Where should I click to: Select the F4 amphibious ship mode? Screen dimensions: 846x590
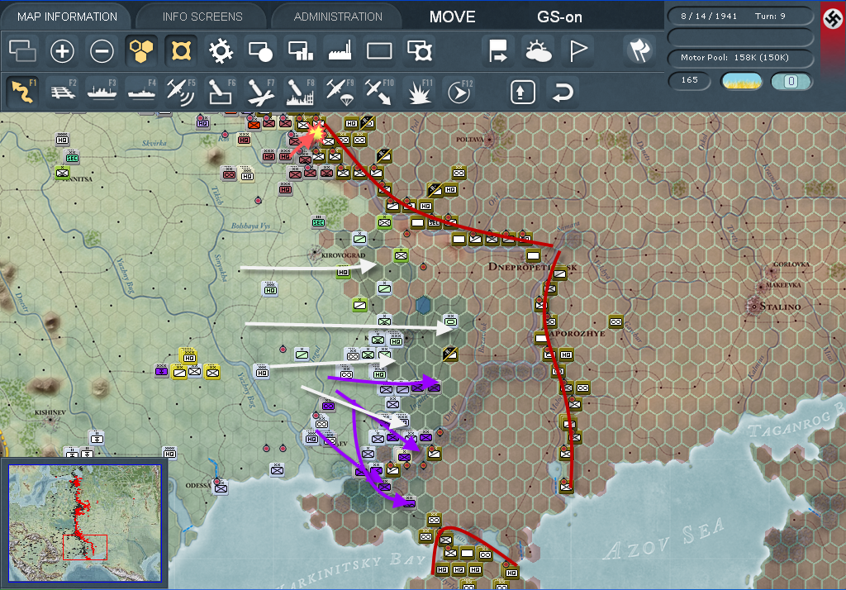[x=142, y=91]
